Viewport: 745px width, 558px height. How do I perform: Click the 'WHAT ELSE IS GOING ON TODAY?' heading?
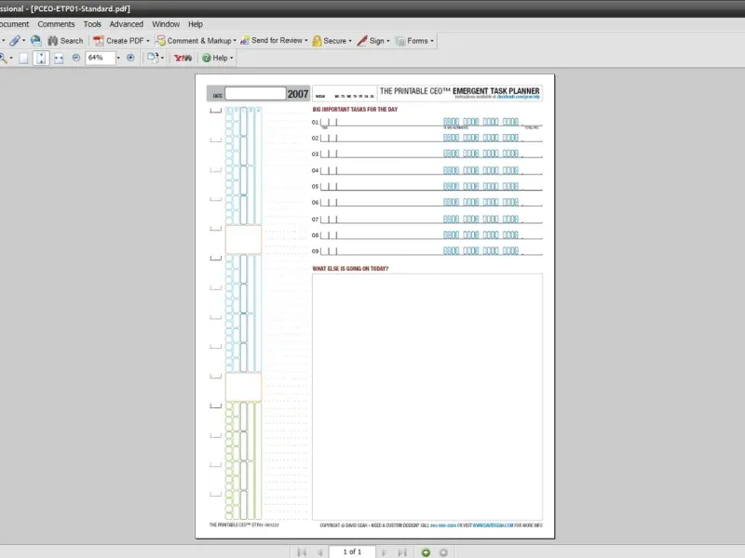[x=350, y=269]
